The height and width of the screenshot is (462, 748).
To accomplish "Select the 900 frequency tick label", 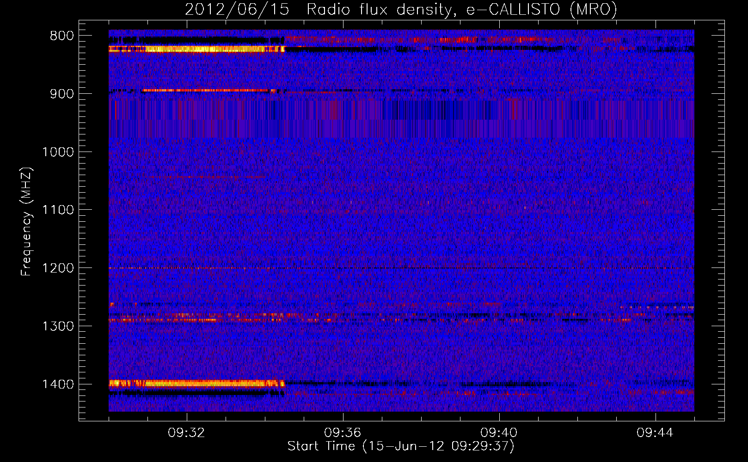I will pyautogui.click(x=62, y=94).
